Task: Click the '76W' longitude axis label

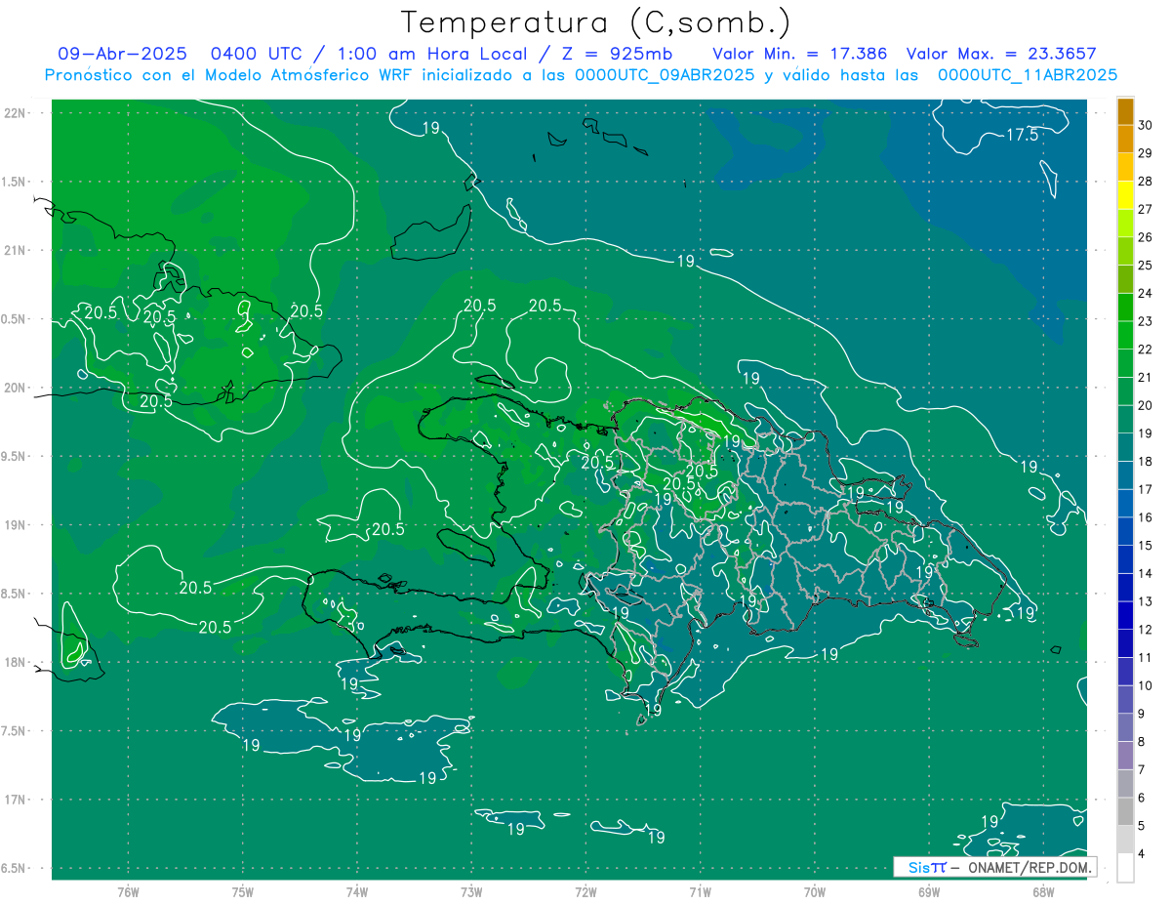Action: 128,891
